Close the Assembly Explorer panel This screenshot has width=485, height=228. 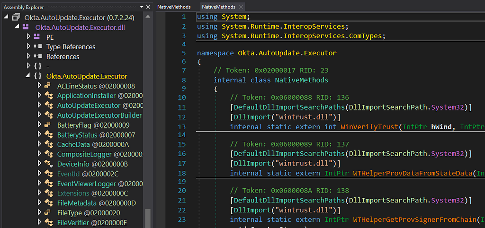pyautogui.click(x=148, y=7)
